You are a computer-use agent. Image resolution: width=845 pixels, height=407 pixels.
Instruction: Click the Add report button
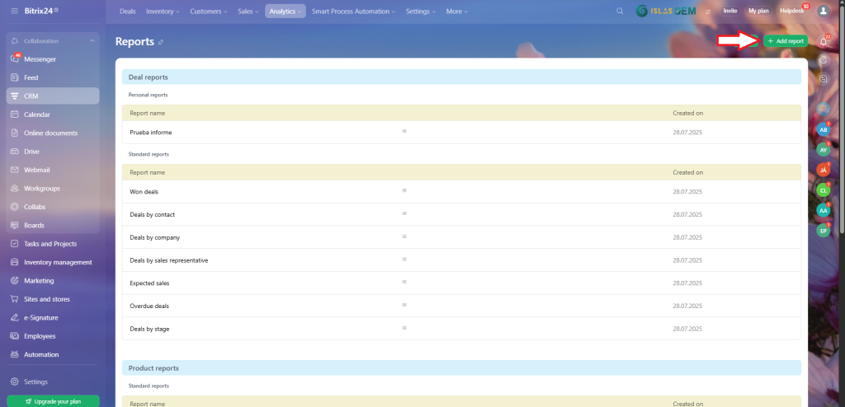[785, 40]
